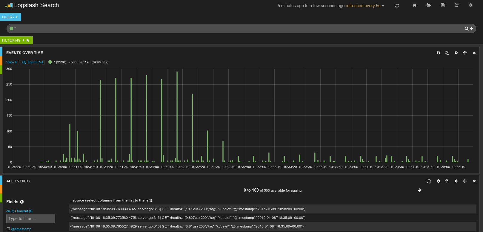483x232 pixels.
Task: Expand the View options in histogram
Action: pos(11,62)
